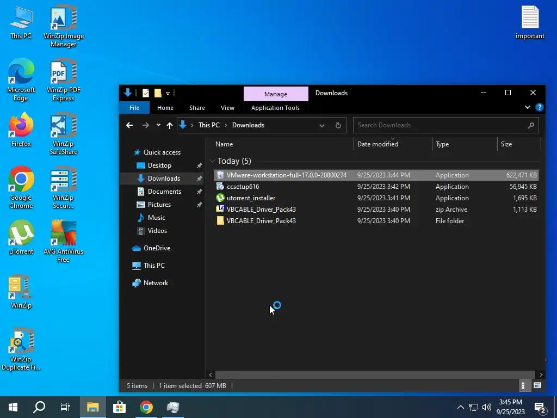
Task: Open WinZip Secure shortcut on desktop
Action: [64, 188]
